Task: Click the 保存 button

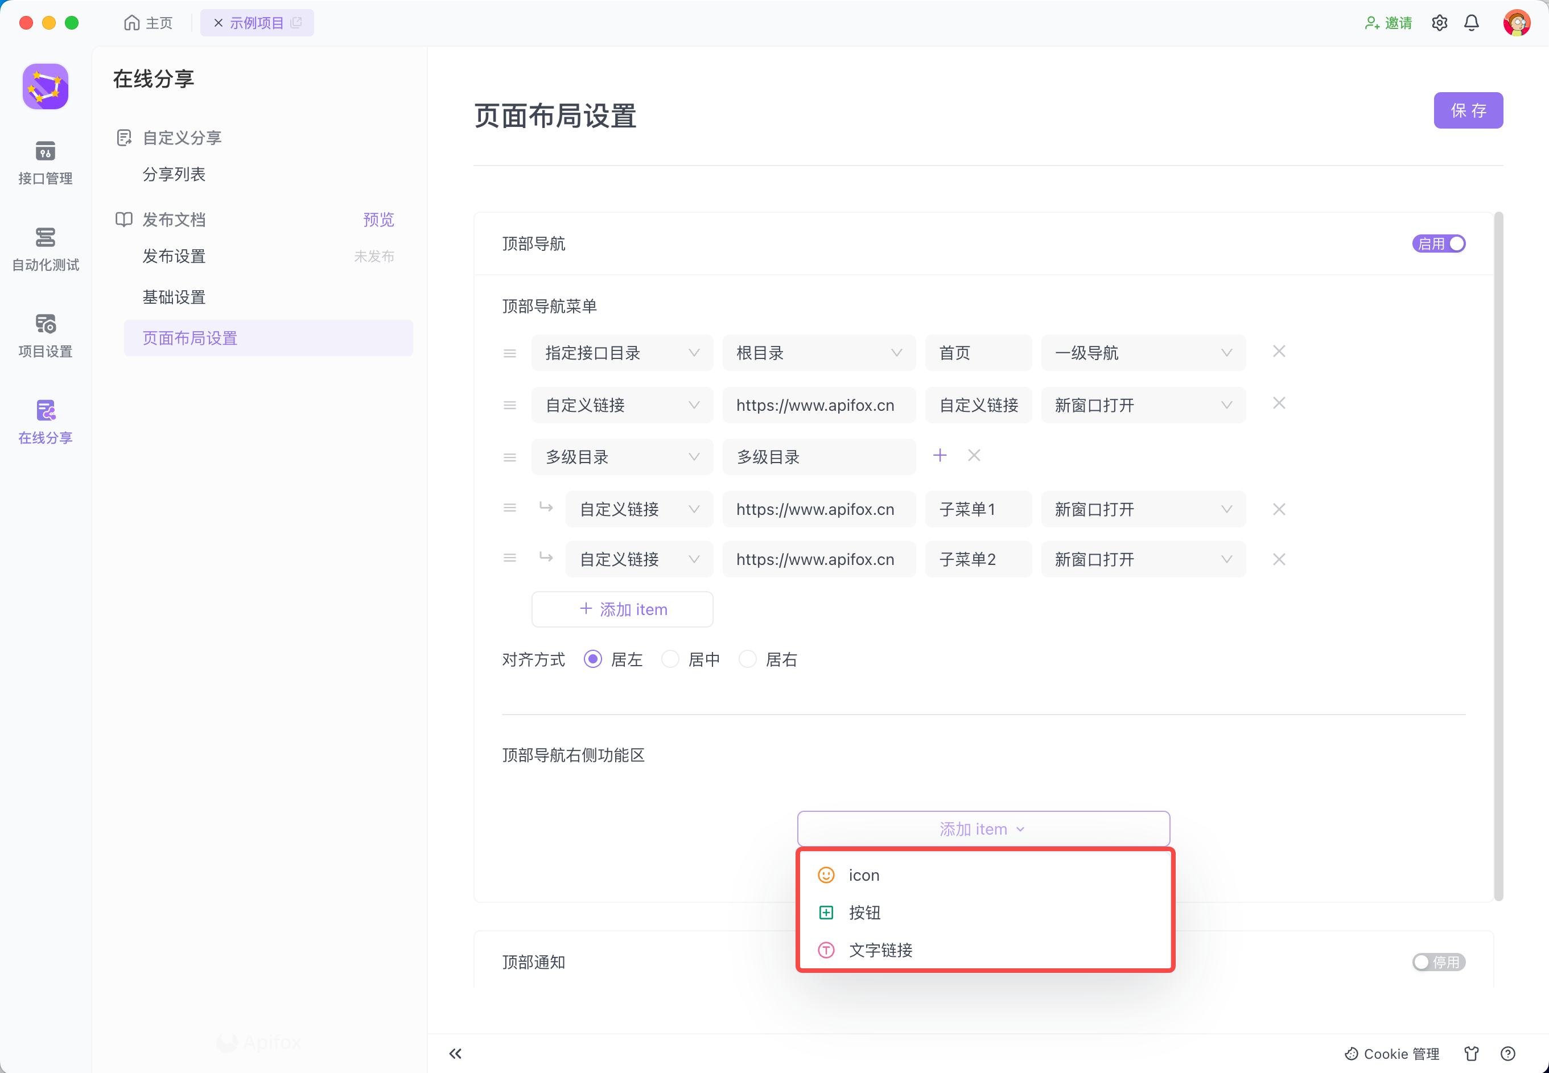Action: tap(1468, 110)
